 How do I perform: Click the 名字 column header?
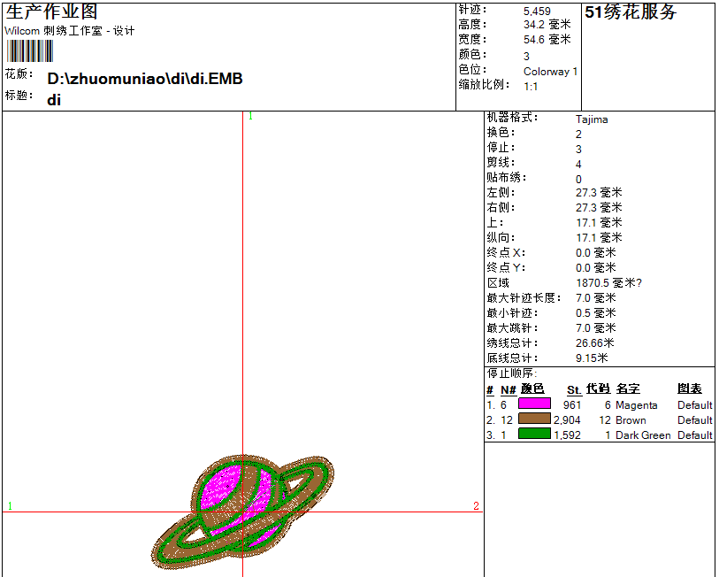point(628,389)
